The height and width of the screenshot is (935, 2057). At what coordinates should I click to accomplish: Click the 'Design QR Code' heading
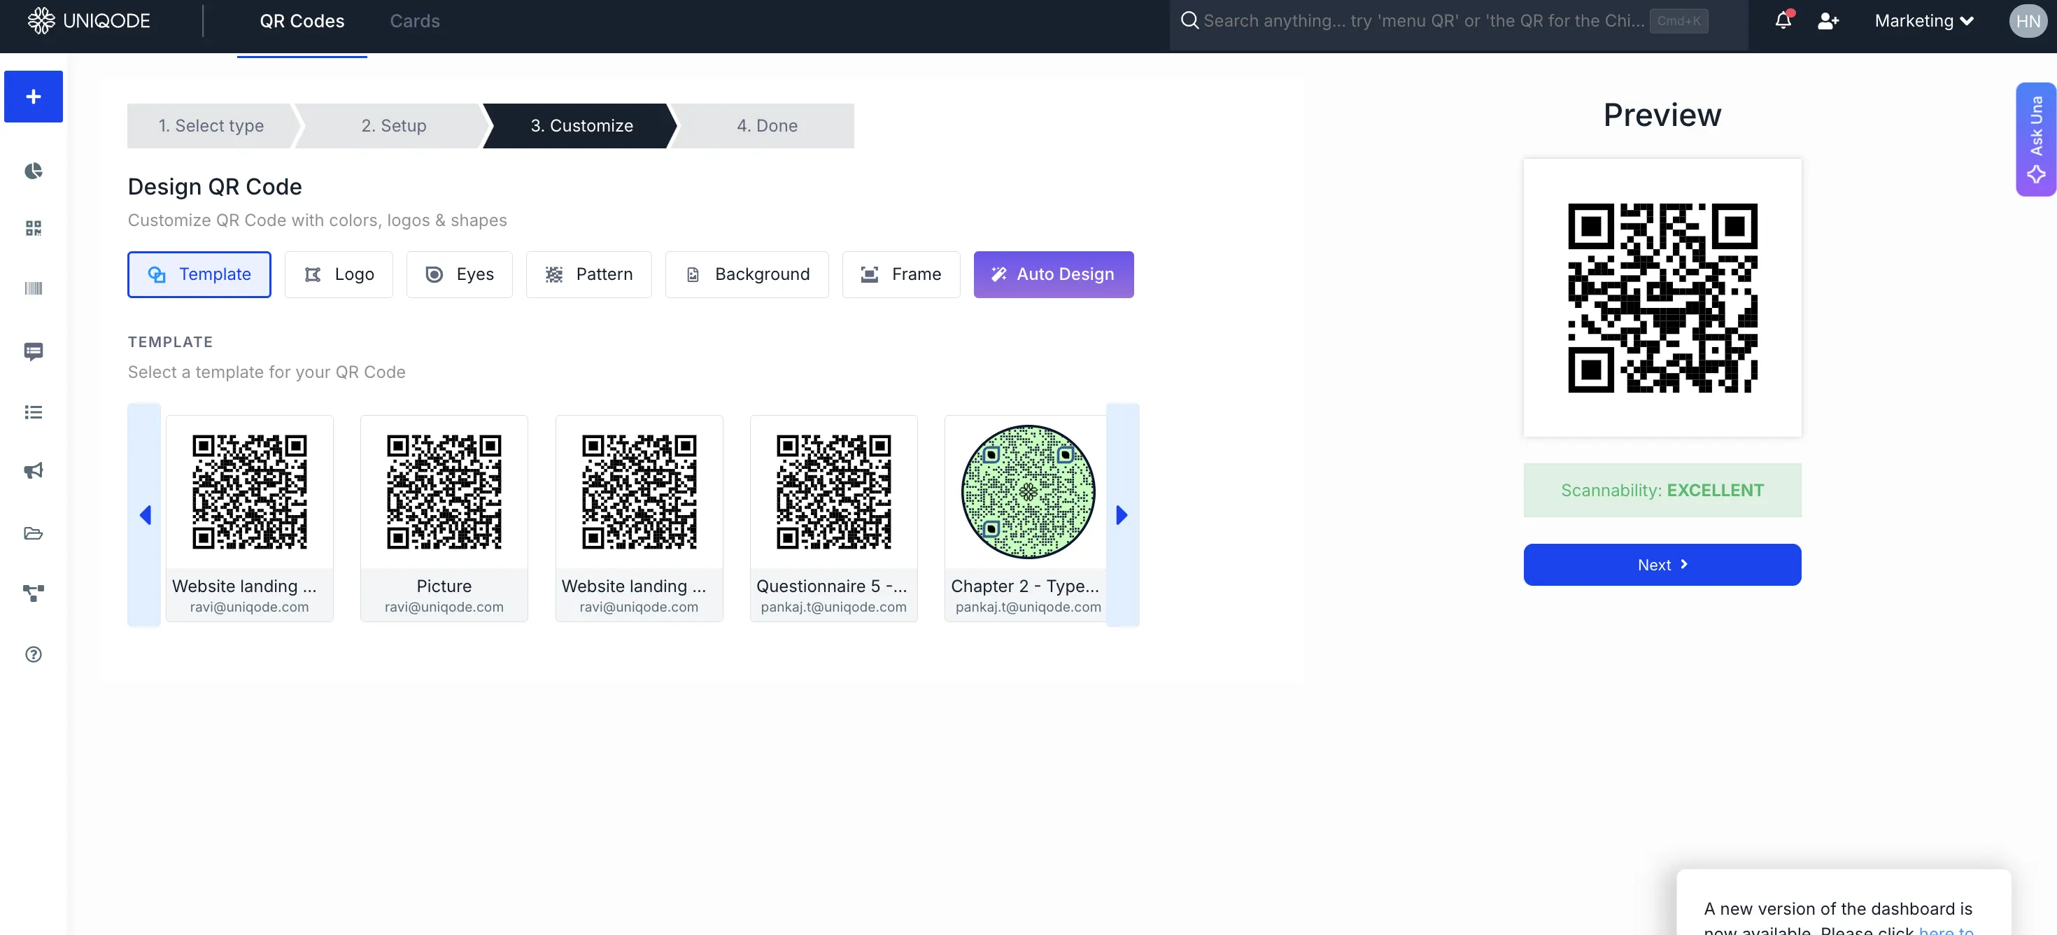[x=215, y=187]
